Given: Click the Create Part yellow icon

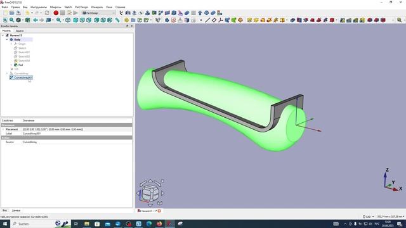Looking at the screenshot, I should pos(126,20).
